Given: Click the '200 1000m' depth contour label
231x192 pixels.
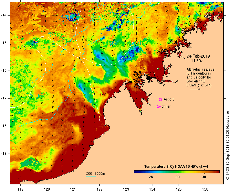Looking at the screenshot, I should click(95, 174).
